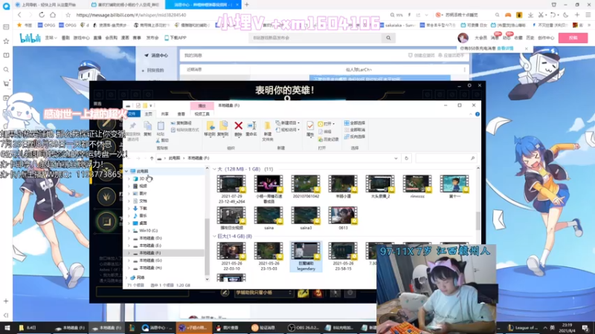Click the Move To folder icon
Viewport: 595px width, 334px height.
(210, 126)
